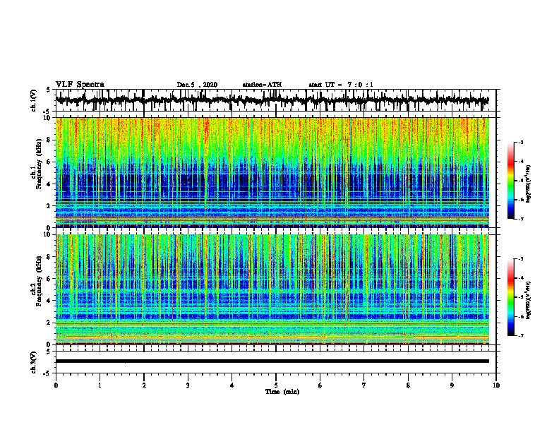
Task: Click time axis tick label '2'
Action: tap(144, 385)
